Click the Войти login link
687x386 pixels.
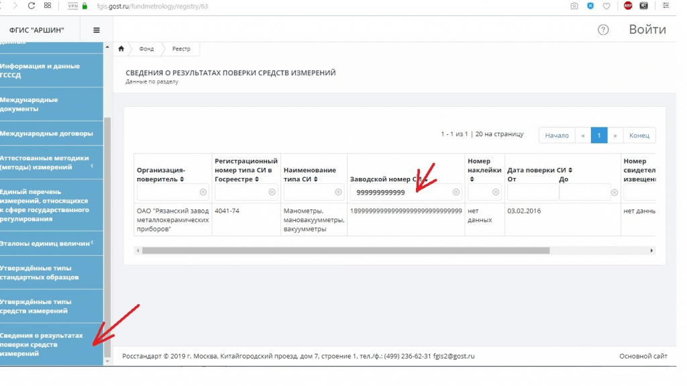click(647, 30)
